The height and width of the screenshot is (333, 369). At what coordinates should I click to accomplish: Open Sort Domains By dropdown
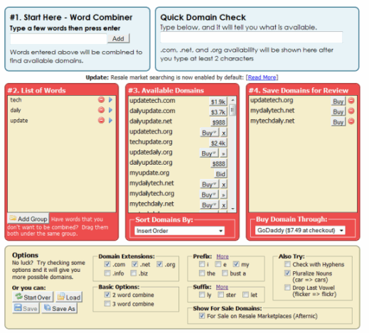(x=180, y=231)
